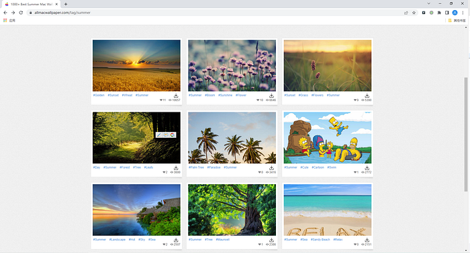Download the palm trees wallpaper

click(271, 168)
